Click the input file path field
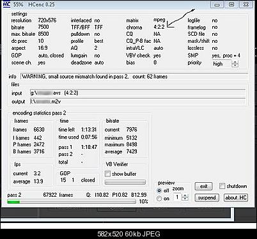 click(137, 93)
